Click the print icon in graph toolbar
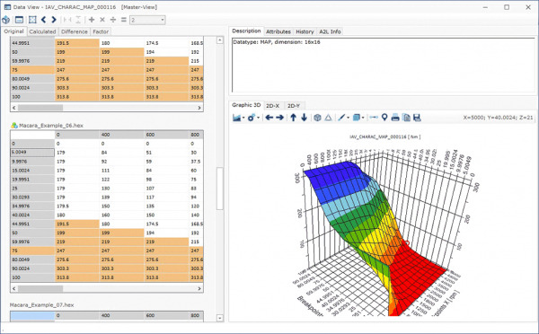The image size is (539, 334). click(x=395, y=118)
